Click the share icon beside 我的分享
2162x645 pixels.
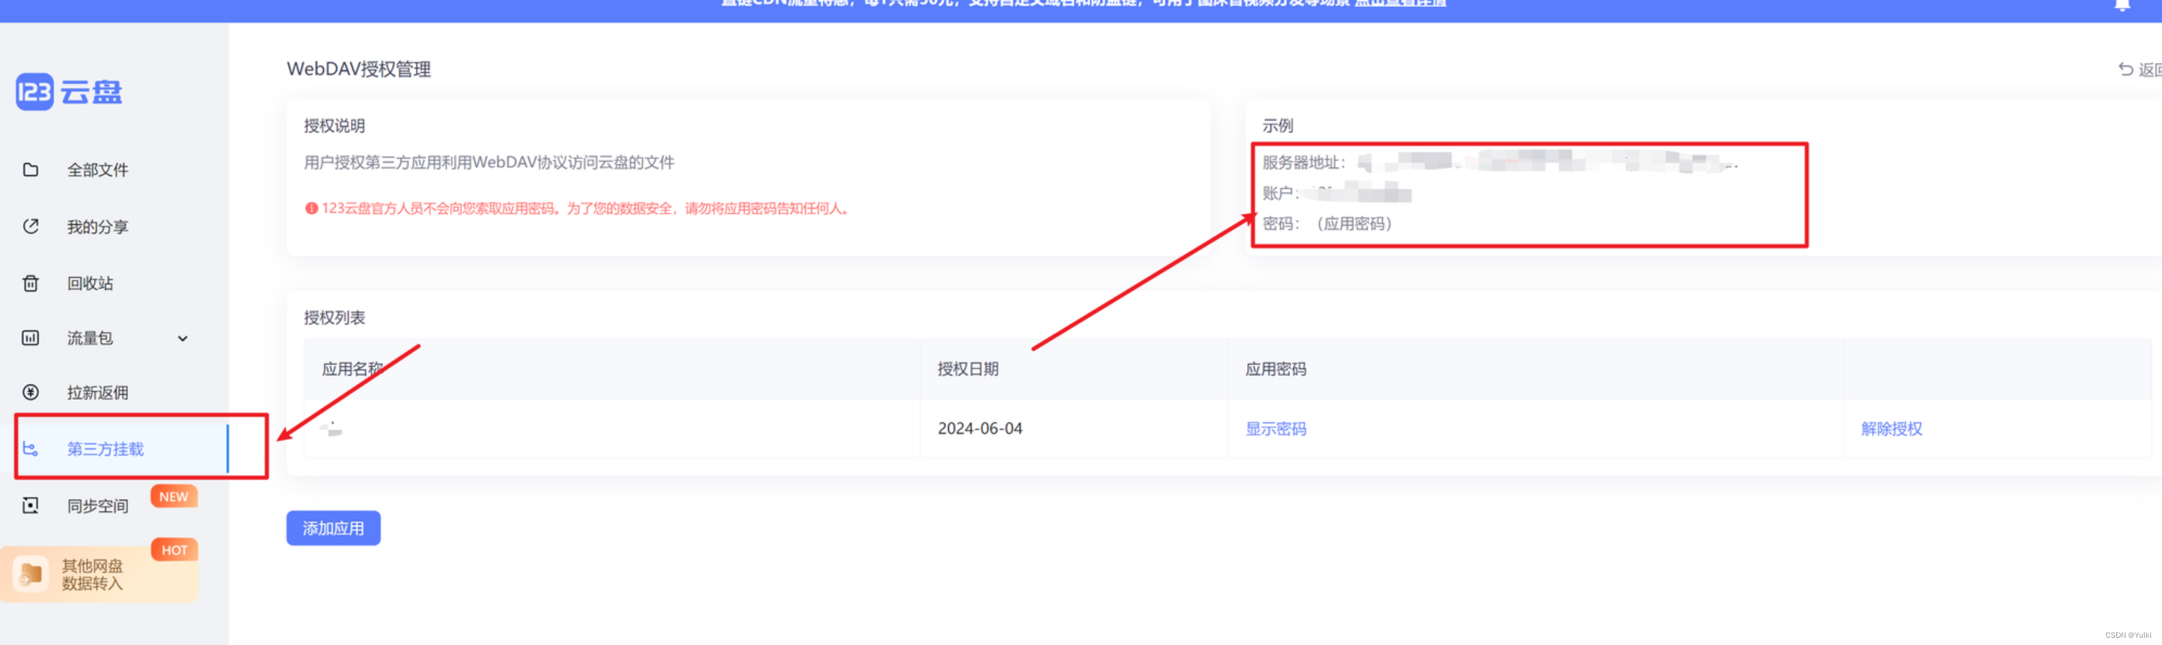click(x=30, y=226)
